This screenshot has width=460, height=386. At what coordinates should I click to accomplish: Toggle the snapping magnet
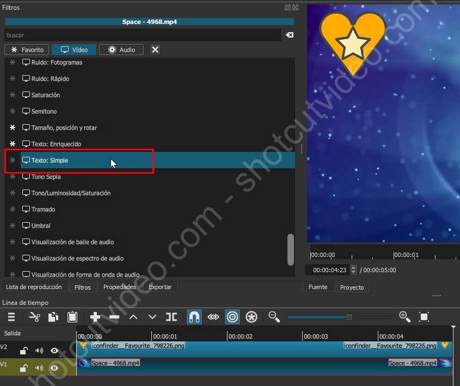click(x=193, y=317)
